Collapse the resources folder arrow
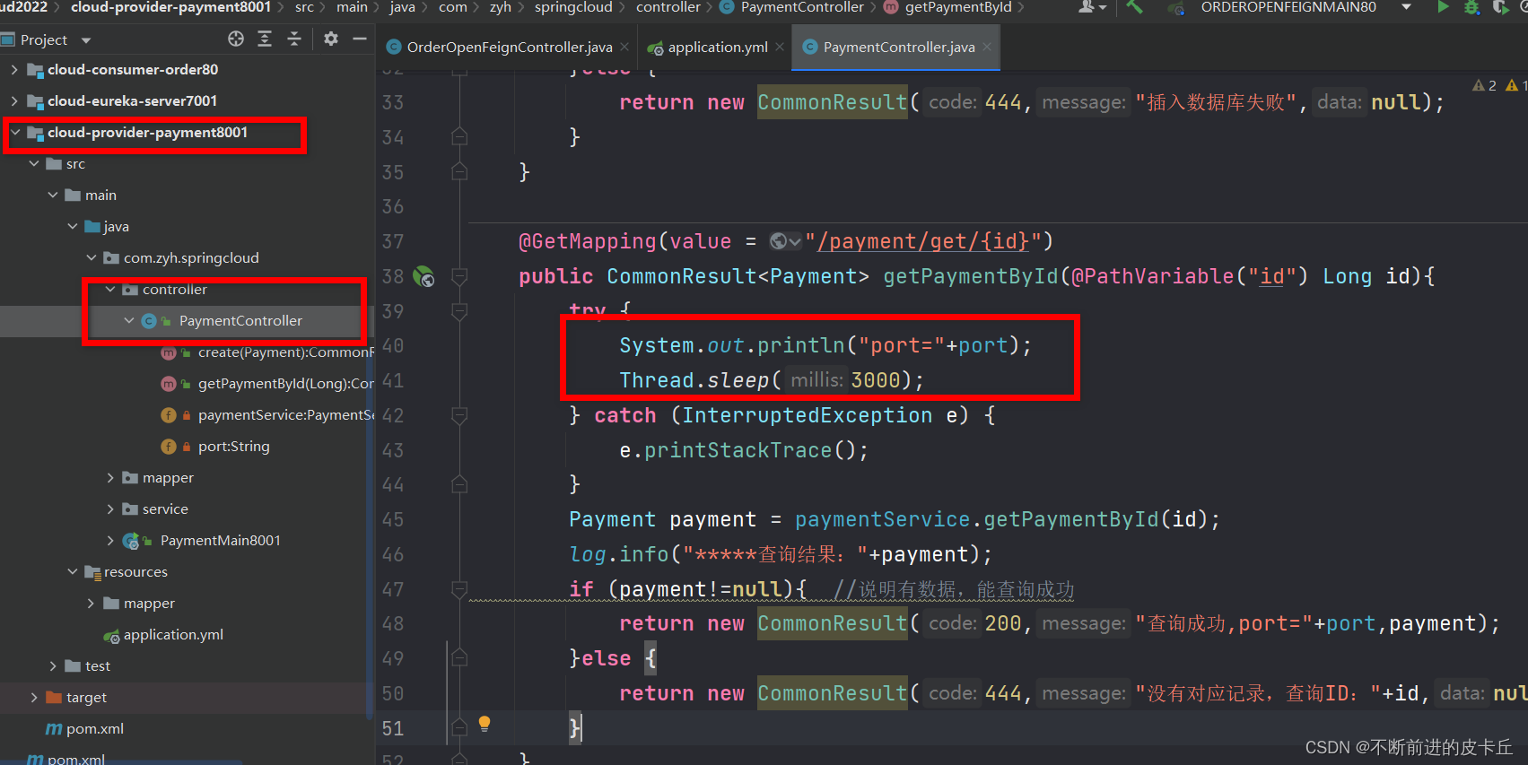This screenshot has width=1528, height=765. click(x=73, y=571)
